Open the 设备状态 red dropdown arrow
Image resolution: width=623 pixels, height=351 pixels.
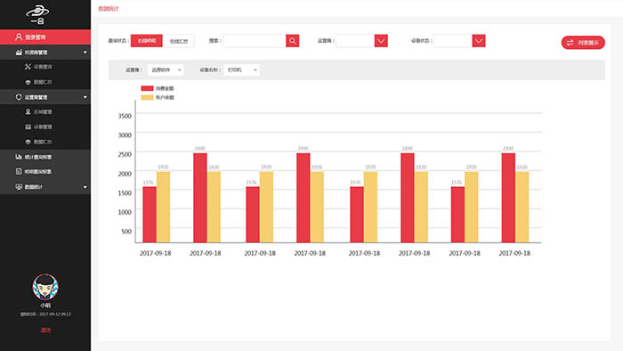[479, 41]
